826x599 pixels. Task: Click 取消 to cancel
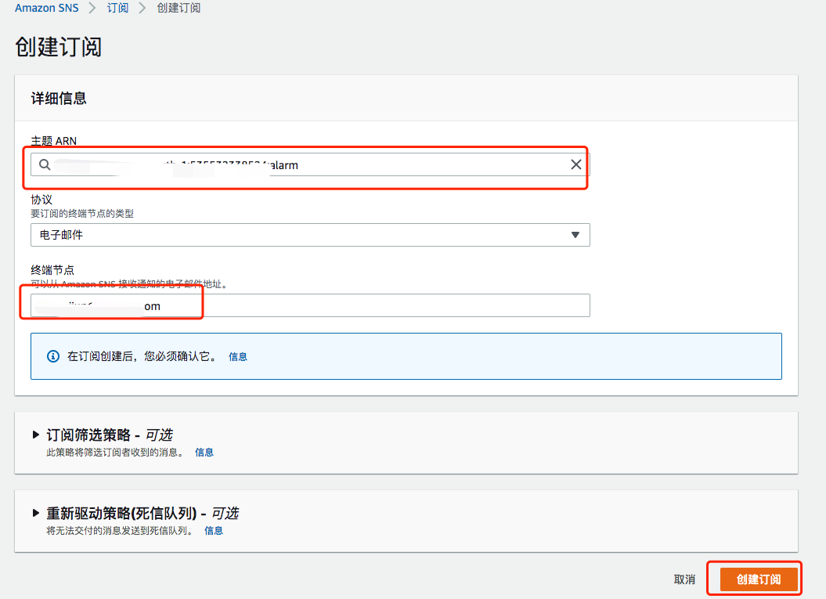coord(684,579)
